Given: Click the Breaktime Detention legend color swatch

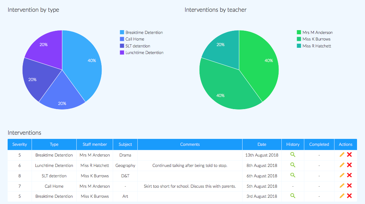Looking at the screenshot, I should click(x=122, y=32).
